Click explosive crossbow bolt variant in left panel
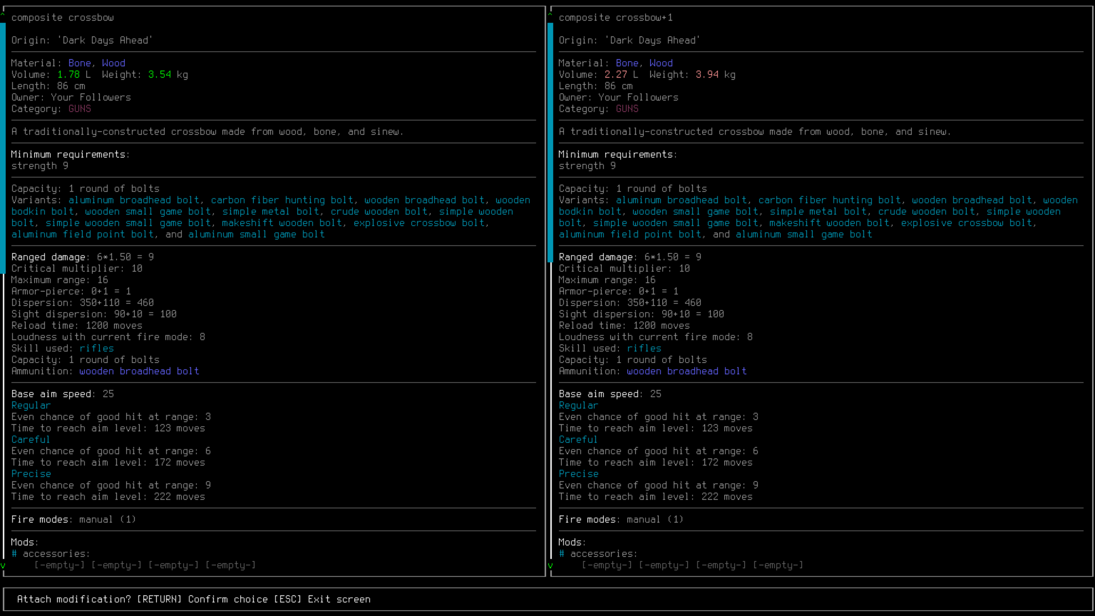Viewport: 1095px width, 616px height. [x=419, y=223]
